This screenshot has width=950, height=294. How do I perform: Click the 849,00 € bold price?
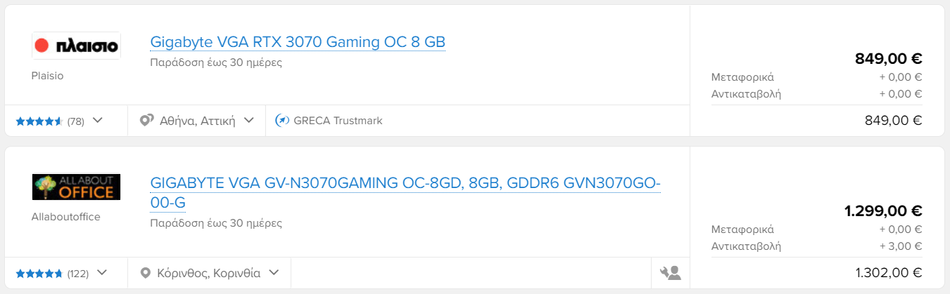pos(888,58)
